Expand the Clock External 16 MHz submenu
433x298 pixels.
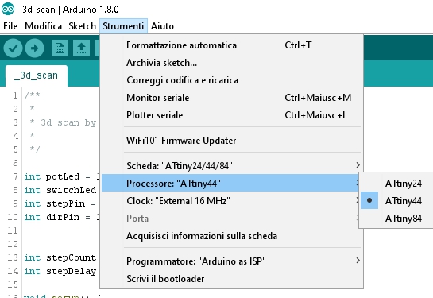tap(231, 201)
